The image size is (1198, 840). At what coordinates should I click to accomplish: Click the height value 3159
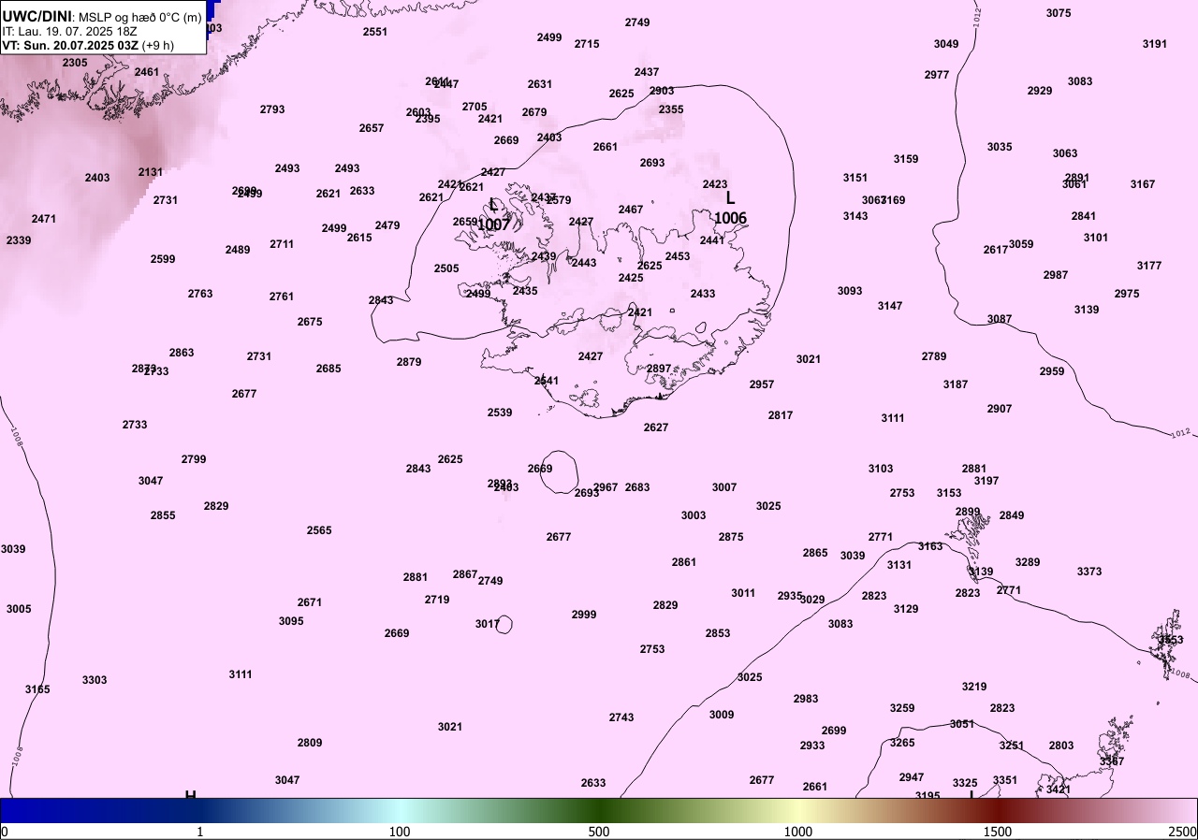coord(906,159)
